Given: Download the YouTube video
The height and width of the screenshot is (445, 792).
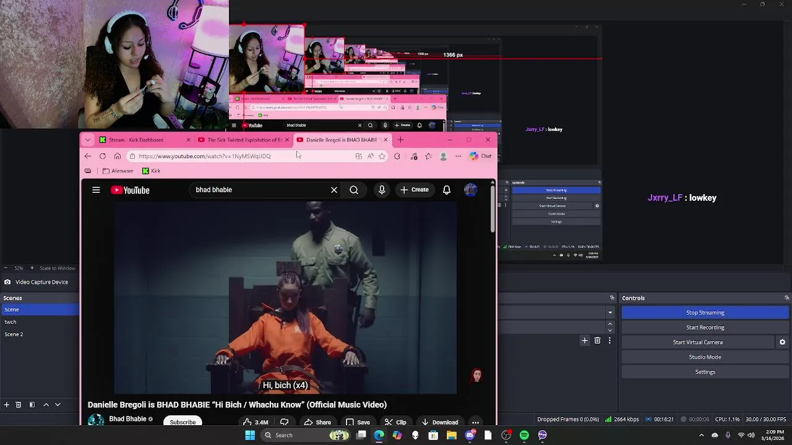Looking at the screenshot, I should pyautogui.click(x=440, y=422).
